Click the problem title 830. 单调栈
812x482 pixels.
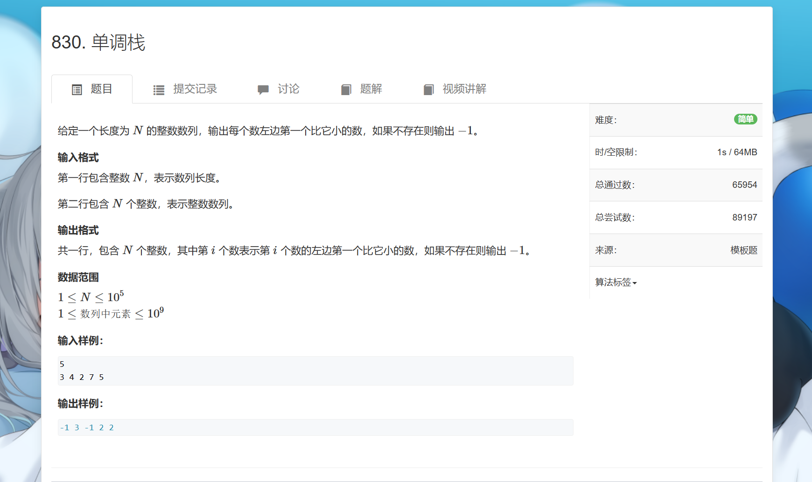[x=98, y=42]
